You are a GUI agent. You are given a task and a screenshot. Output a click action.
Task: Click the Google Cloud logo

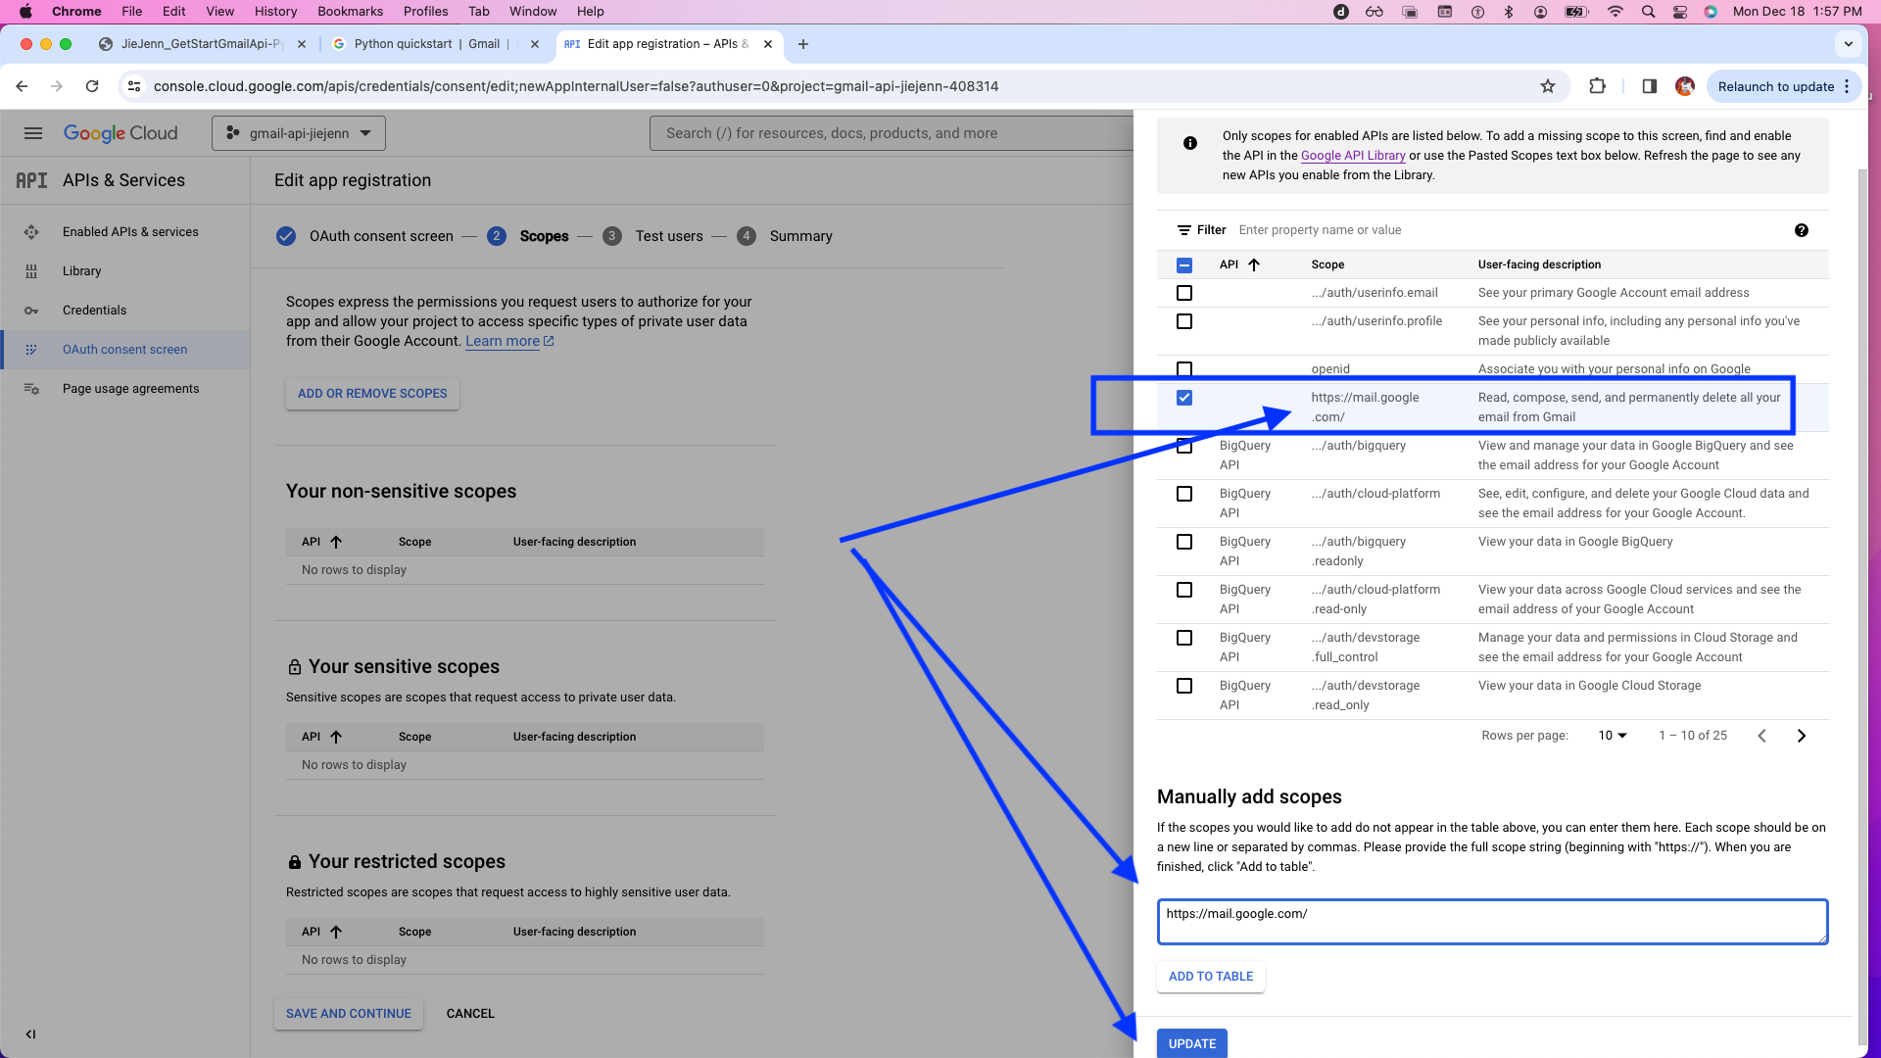tap(121, 133)
